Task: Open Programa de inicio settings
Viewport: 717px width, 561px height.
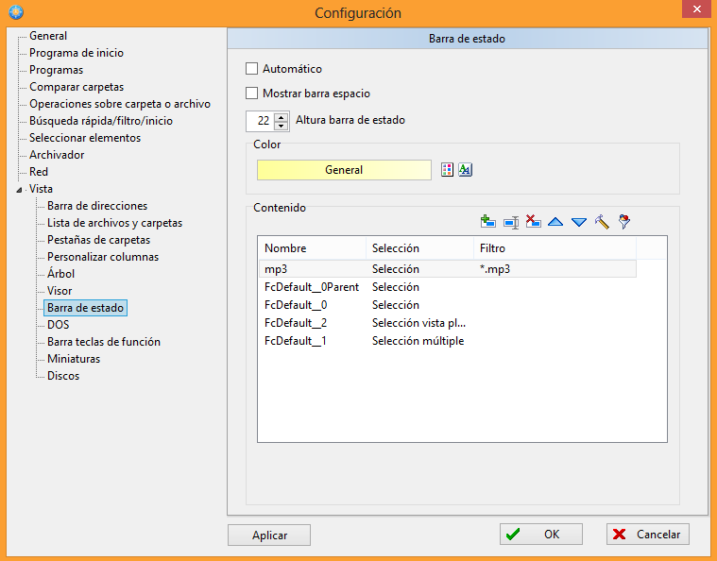Action: [x=77, y=53]
